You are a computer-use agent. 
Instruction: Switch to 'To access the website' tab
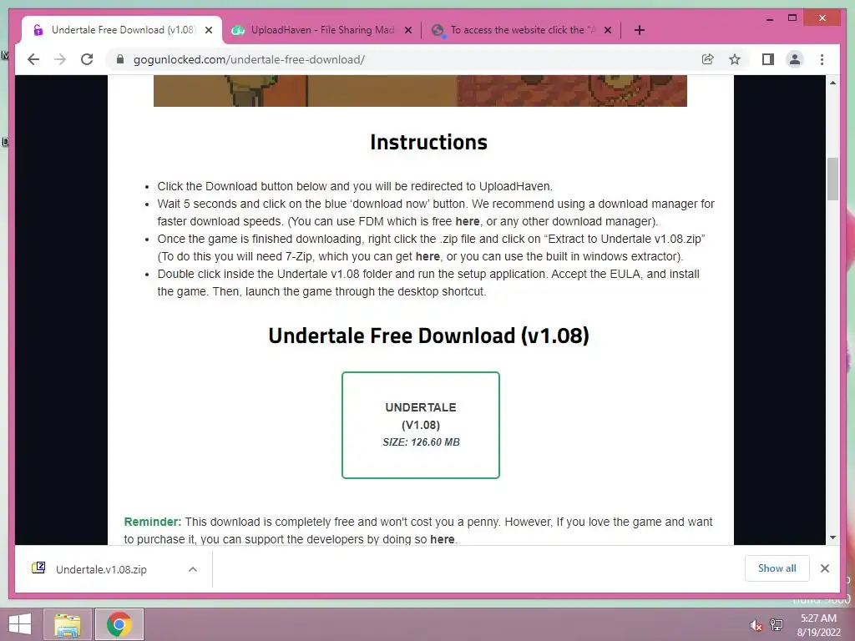coord(522,30)
